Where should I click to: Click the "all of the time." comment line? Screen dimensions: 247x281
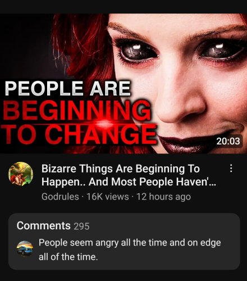pyautogui.click(x=68, y=257)
